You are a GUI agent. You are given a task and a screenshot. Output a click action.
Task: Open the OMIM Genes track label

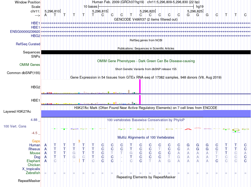pyautogui.click(x=30, y=65)
